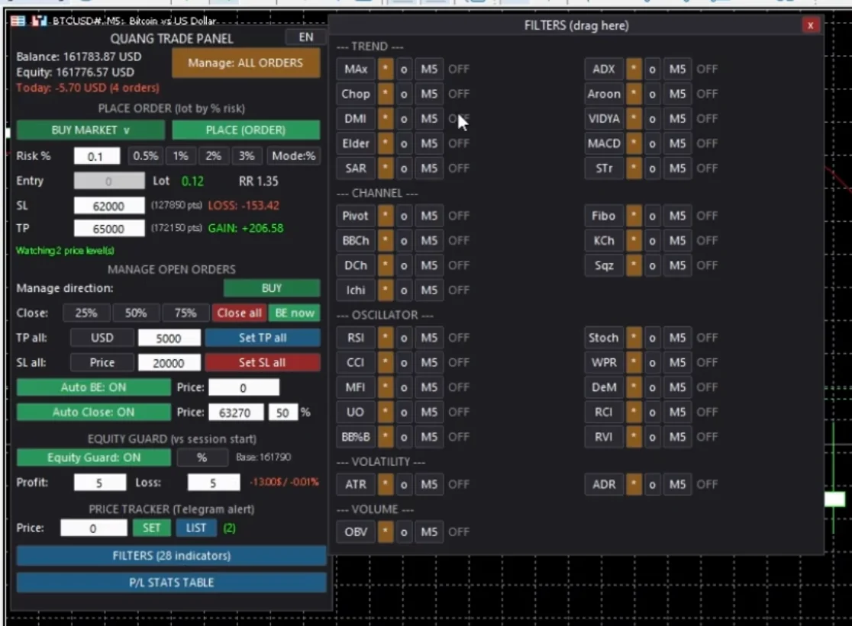
Task: Click the orange star button next to Stoch
Action: (x=634, y=338)
